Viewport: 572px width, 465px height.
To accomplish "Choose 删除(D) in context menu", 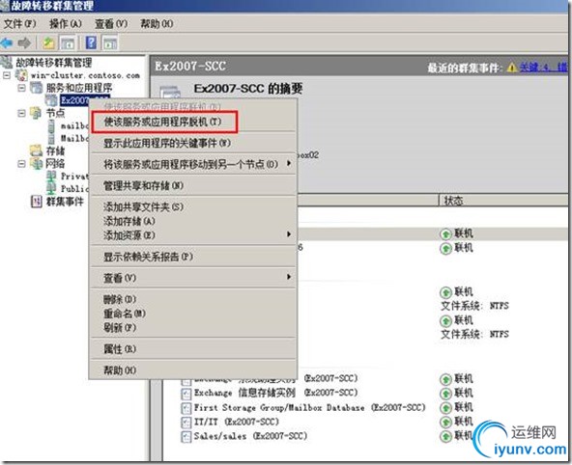I will click(x=120, y=299).
